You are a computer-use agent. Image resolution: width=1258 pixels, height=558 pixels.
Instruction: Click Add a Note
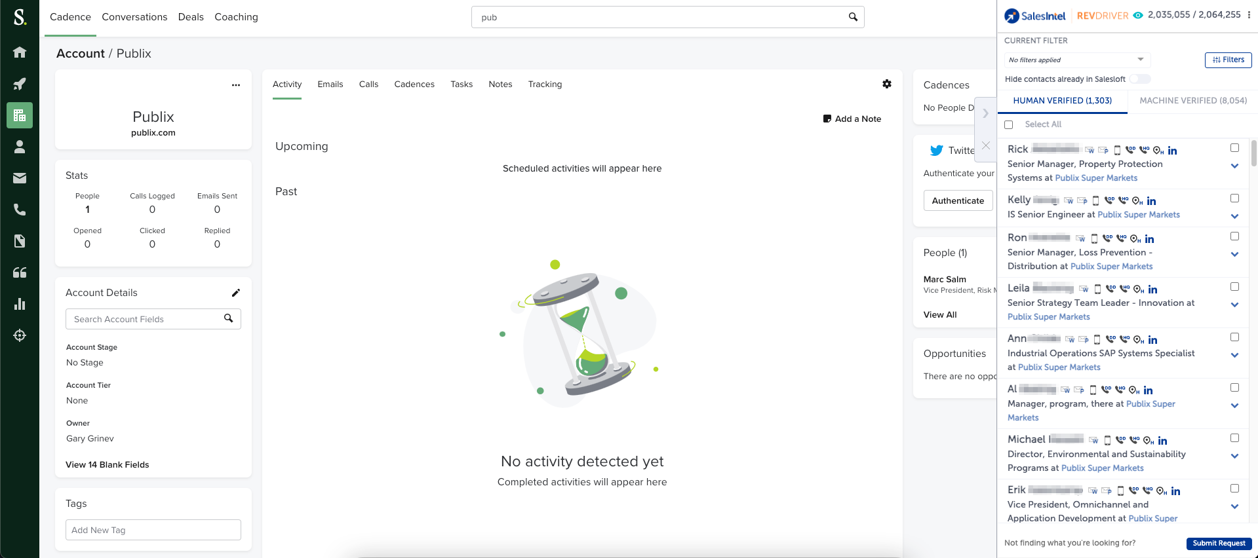pyautogui.click(x=852, y=119)
